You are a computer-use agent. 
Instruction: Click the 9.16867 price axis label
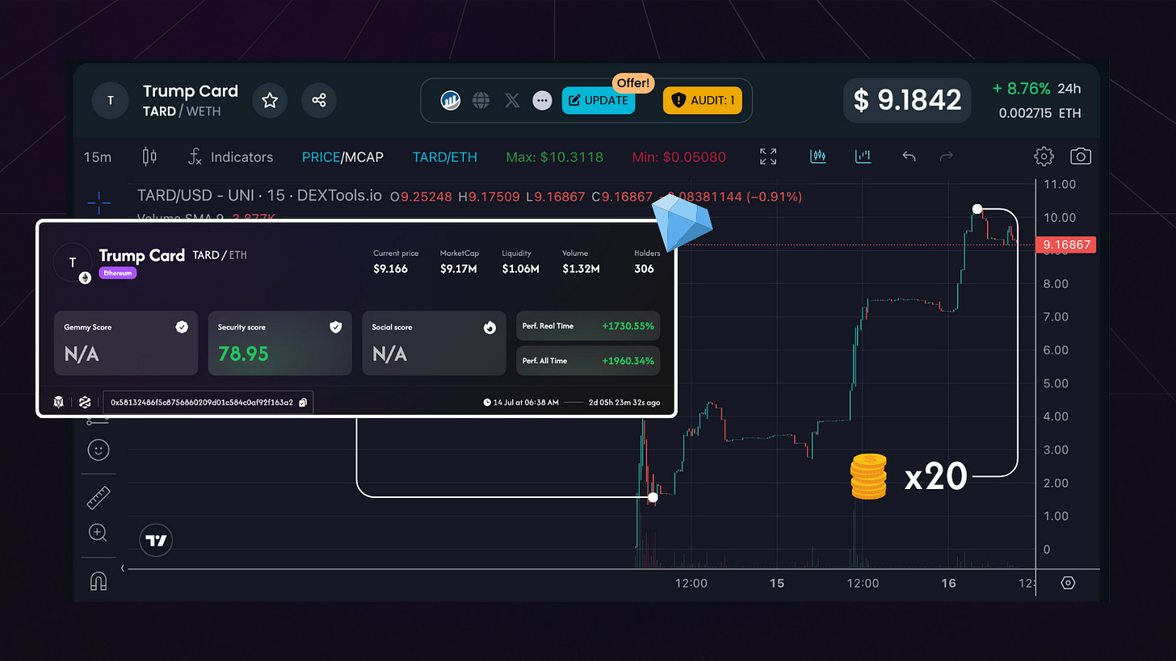[1065, 245]
